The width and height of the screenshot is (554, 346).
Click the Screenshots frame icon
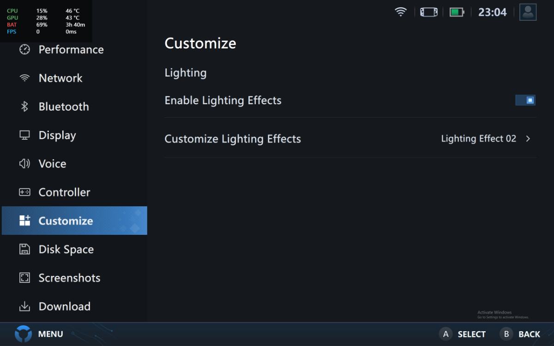point(24,278)
